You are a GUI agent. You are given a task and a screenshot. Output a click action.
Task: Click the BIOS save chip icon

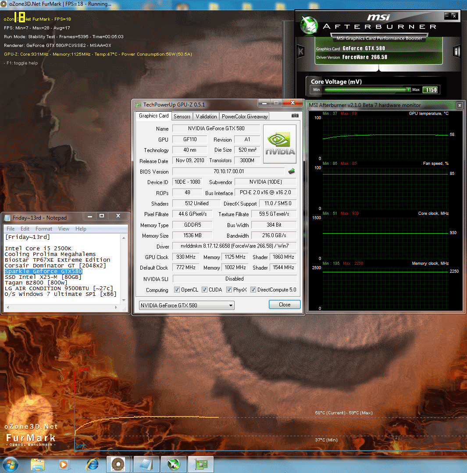(x=292, y=171)
